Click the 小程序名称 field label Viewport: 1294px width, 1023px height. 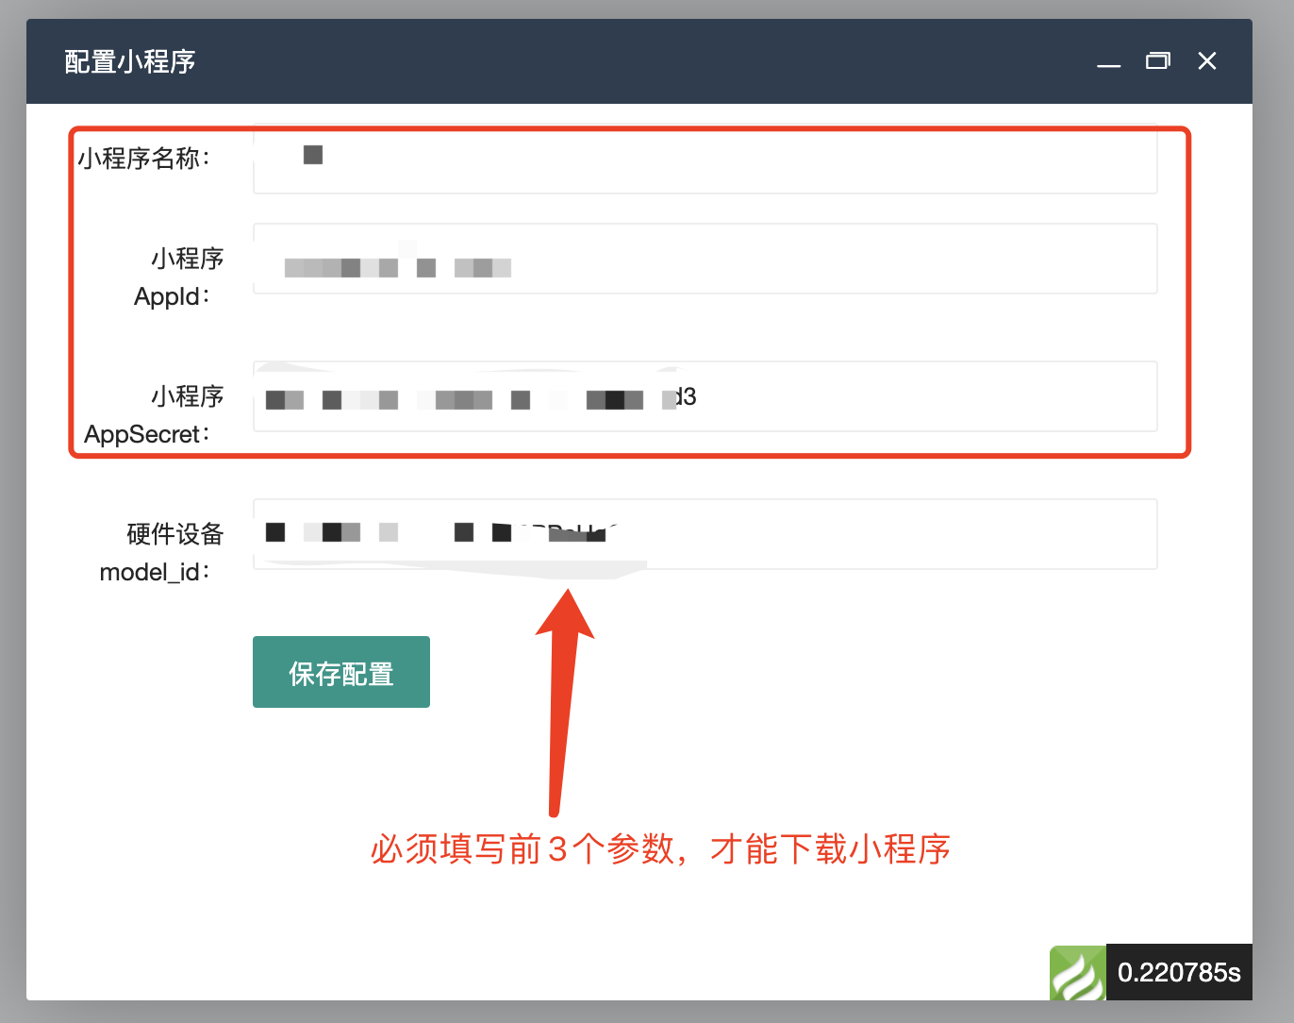coord(144,159)
